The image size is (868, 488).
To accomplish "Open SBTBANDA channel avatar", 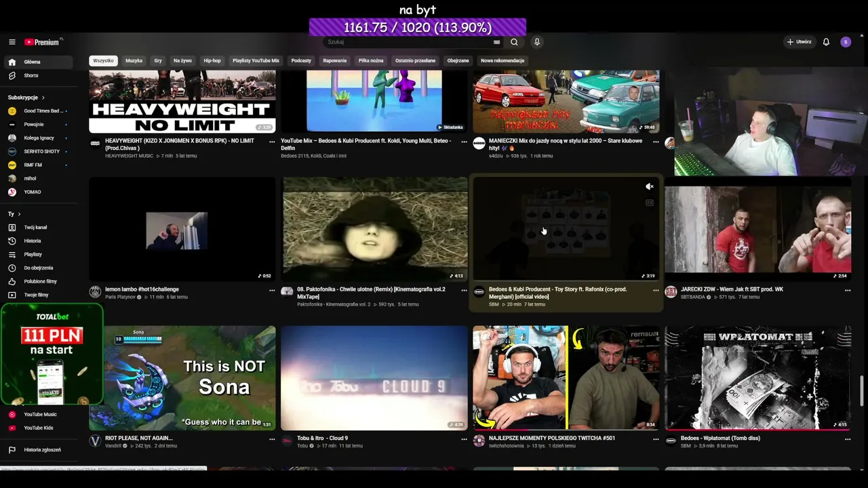I will click(x=671, y=292).
